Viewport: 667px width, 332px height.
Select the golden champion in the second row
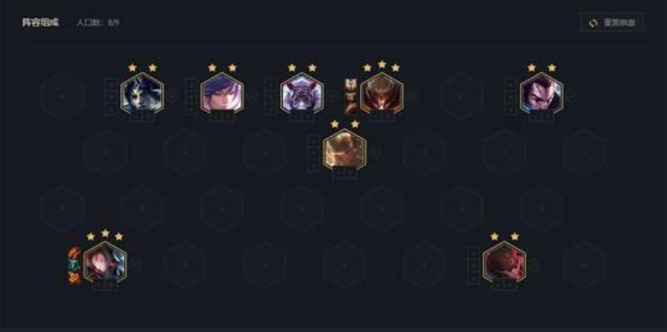click(x=344, y=151)
